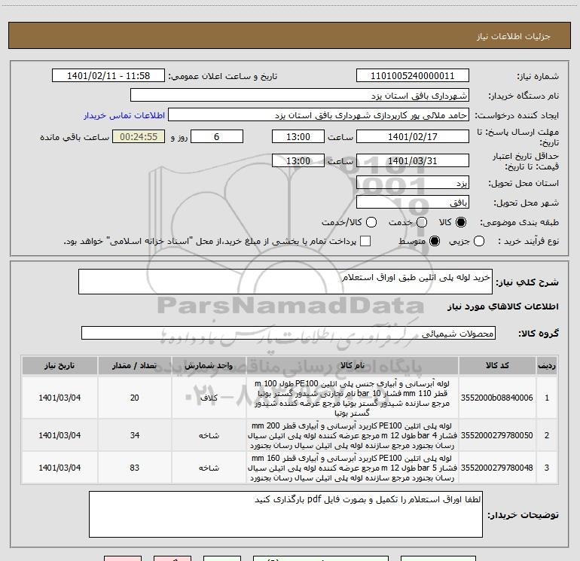Click the remaining days field showing 6
The width and height of the screenshot is (580, 561).
tap(217, 136)
